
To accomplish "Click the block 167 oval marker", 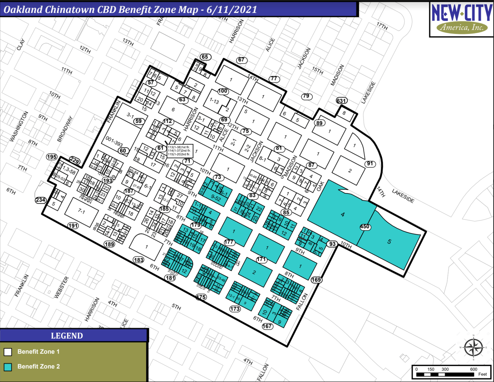I will [267, 326].
